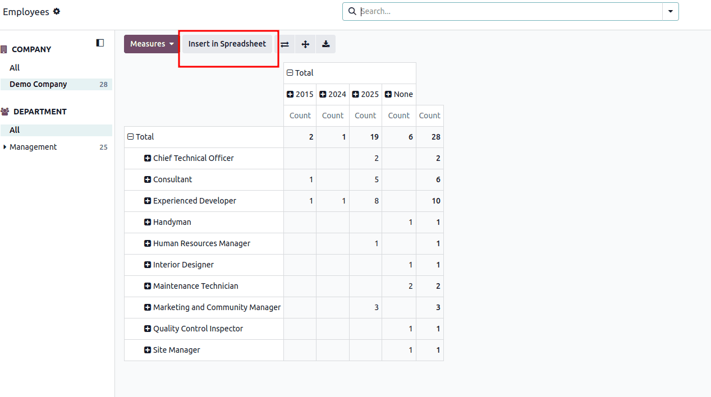Screen dimensions: 711x397
Task: Select All under Company
Action: tap(15, 68)
